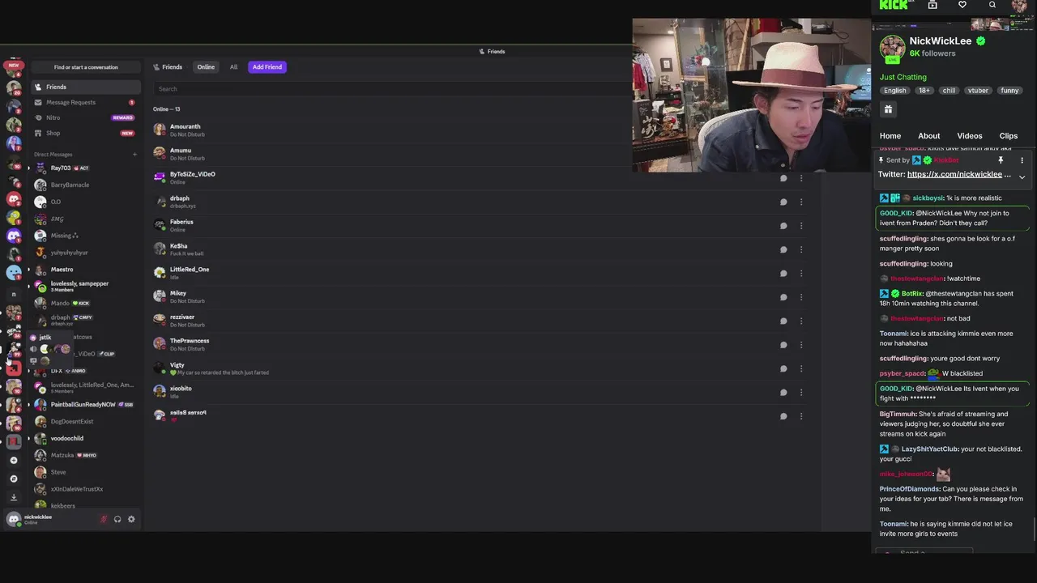The height and width of the screenshot is (583, 1037).
Task: Open more options for LittleRed_One row
Action: point(801,273)
